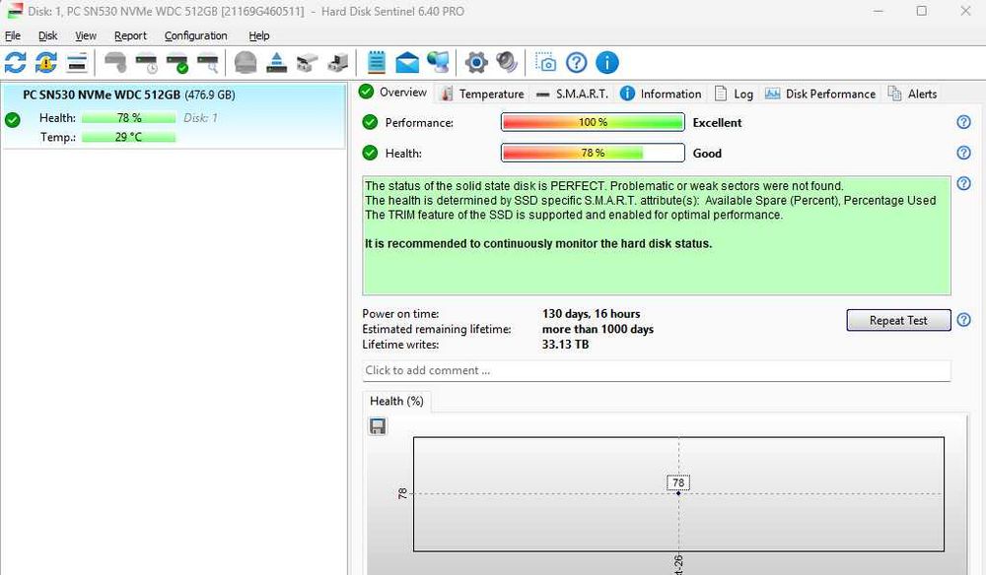Click the gray hard disk toolbar icon

coord(115,63)
